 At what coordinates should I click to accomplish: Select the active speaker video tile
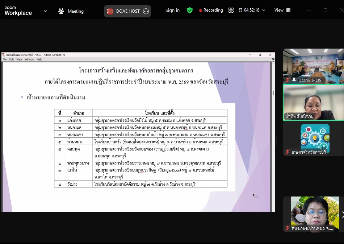point(313,102)
